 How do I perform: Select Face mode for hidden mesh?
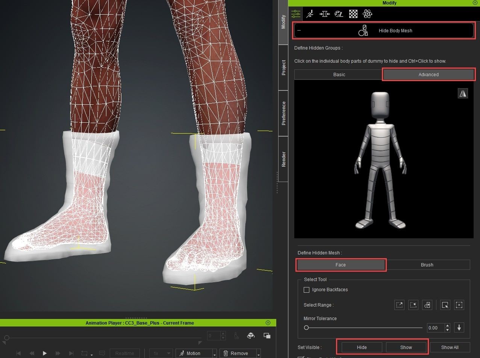tap(341, 265)
